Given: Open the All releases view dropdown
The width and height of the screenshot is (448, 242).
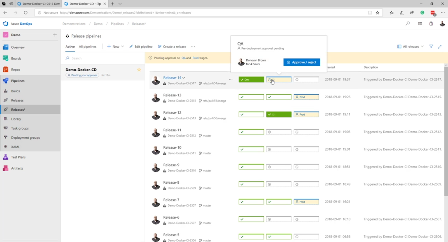Looking at the screenshot, I should click(410, 47).
